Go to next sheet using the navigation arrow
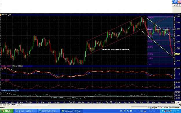 point(6,105)
